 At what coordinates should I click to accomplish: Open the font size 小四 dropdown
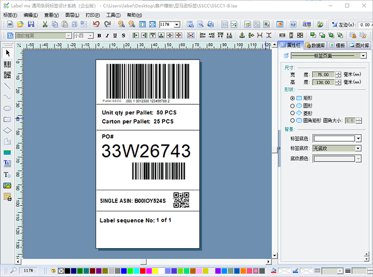[91, 36]
